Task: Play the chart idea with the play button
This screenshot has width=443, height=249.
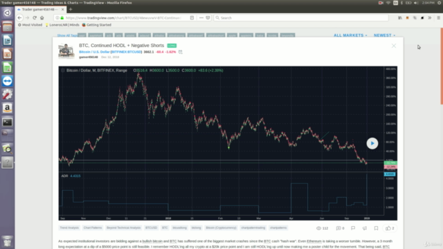Action: pos(372,143)
